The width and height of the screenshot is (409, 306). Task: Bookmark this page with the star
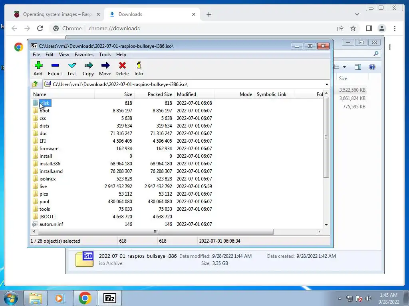(x=353, y=28)
